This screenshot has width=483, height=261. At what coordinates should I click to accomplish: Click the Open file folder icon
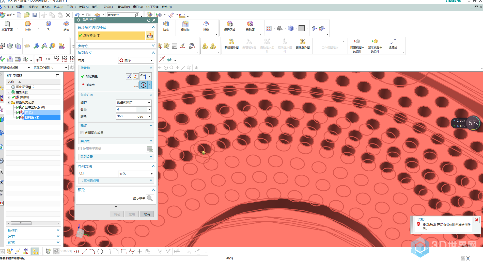pyautogui.click(x=27, y=15)
